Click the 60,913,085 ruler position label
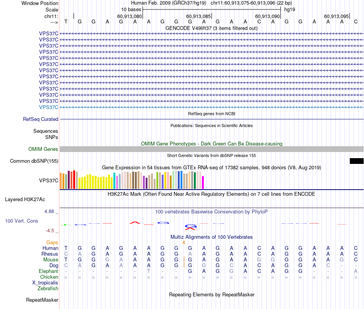The width and height of the screenshot is (364, 309). [x=198, y=16]
